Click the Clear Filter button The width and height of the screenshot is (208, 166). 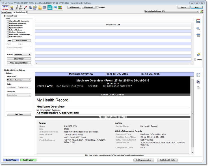click(19, 59)
